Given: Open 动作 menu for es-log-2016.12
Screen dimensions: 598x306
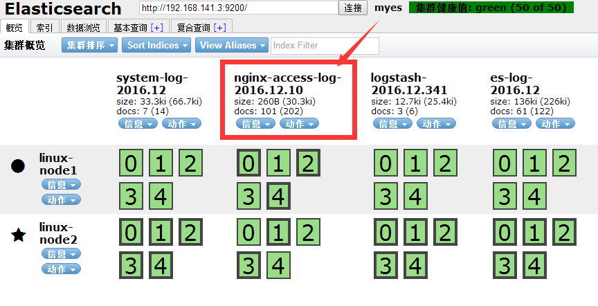Looking at the screenshot, I should tap(555, 124).
